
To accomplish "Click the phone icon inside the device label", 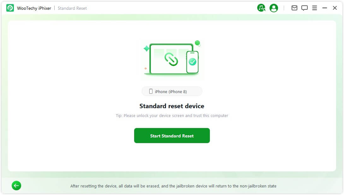I will 152,91.
